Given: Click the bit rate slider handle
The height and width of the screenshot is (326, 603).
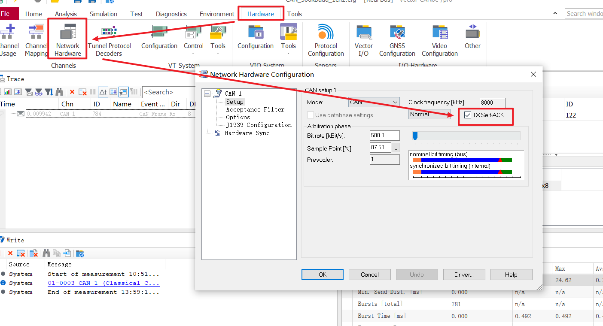Looking at the screenshot, I should click(x=415, y=136).
